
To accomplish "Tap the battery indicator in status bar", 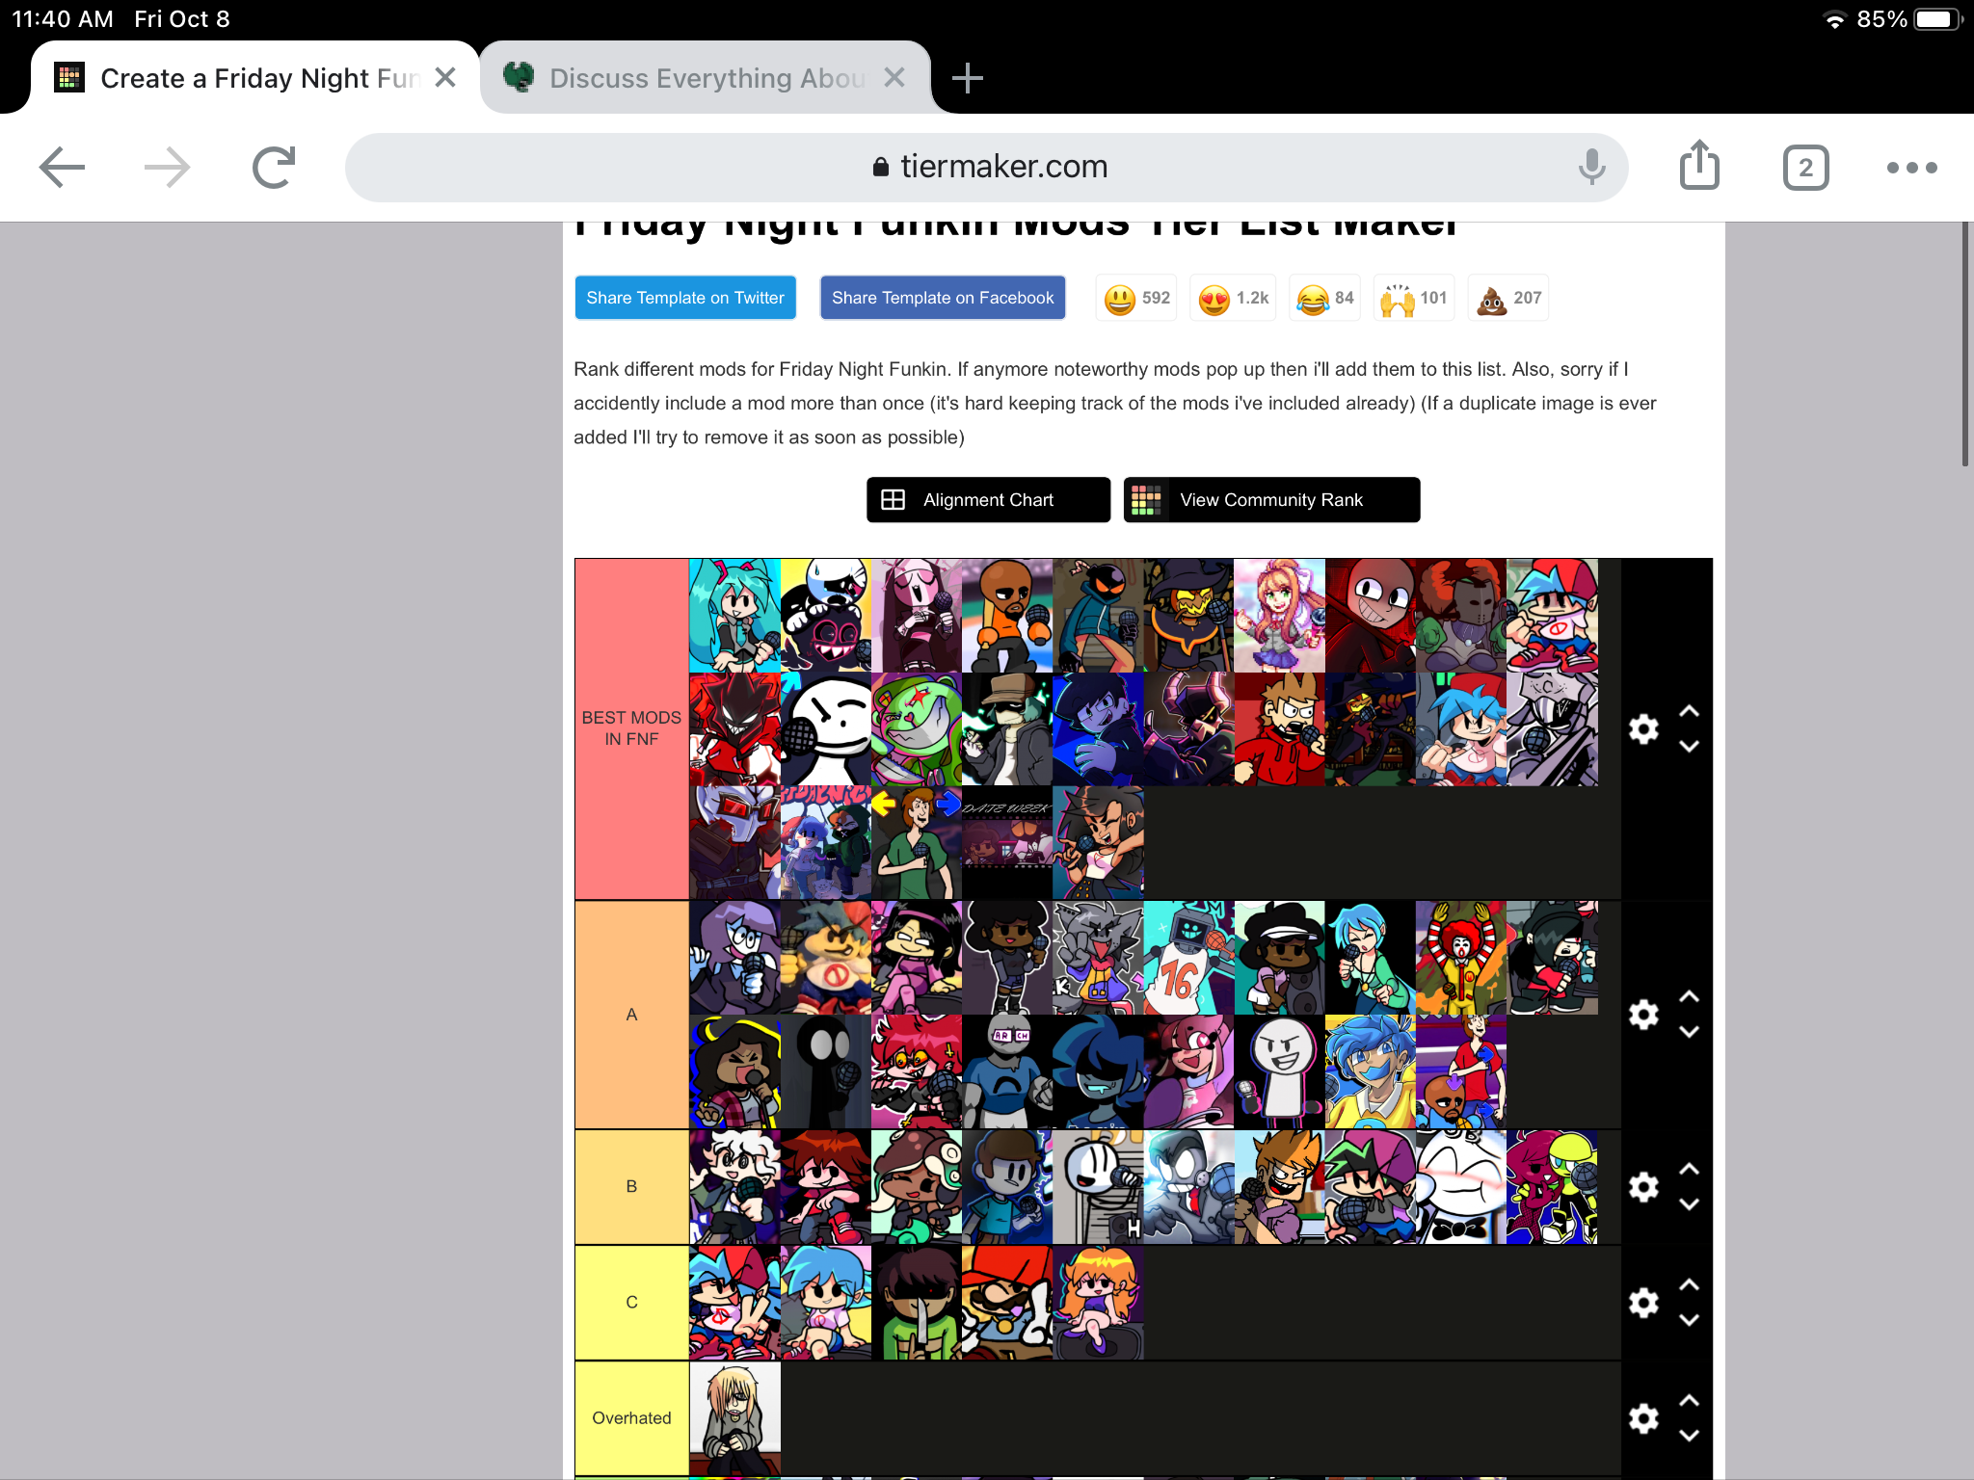I will tap(1936, 19).
